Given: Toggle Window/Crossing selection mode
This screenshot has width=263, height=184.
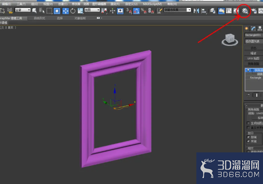Looking at the screenshot, I should [x=57, y=11].
